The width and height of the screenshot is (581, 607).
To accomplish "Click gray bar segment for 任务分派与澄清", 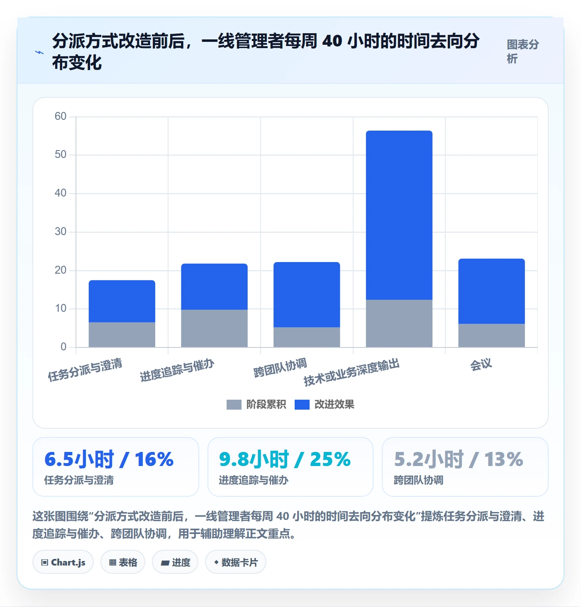I will coord(122,335).
